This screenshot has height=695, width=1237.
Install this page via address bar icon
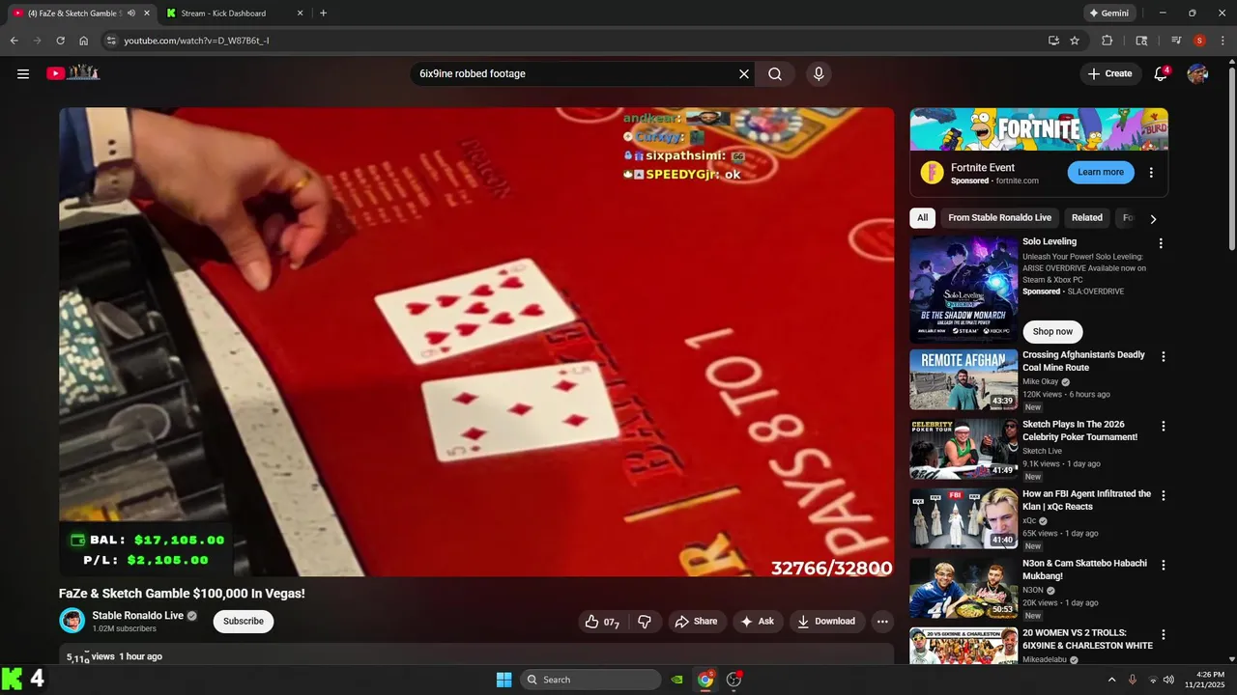[1053, 41]
